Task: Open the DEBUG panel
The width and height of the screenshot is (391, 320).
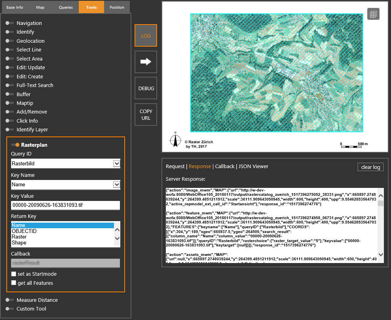Action: coord(146,88)
